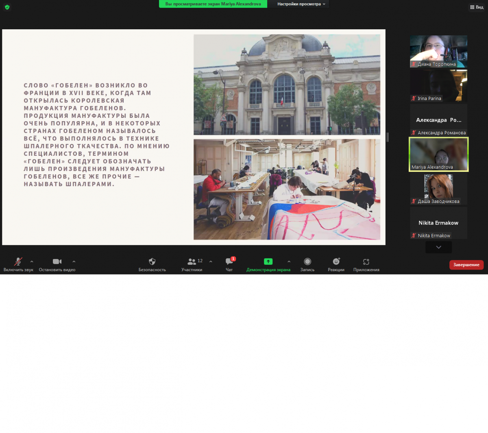
Task: Select Nikita Ermakow participant tile
Action: pyautogui.click(x=438, y=223)
